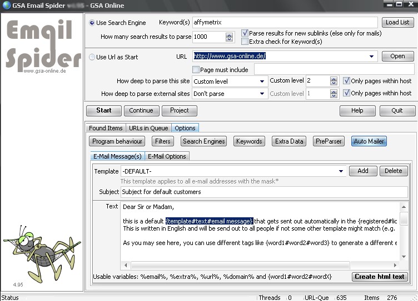Click the Items count 276 in status bar

coord(392,298)
